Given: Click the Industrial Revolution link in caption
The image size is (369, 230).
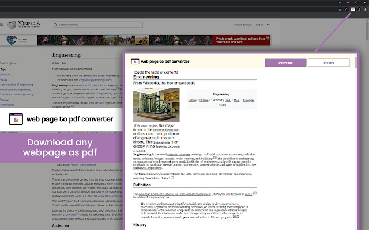Looking at the screenshot, I should [166, 130].
